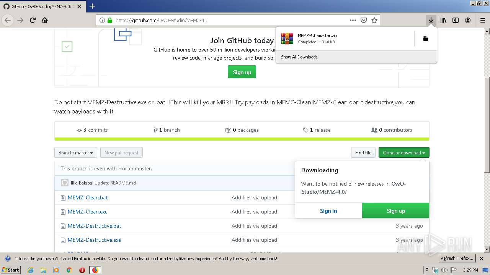
Task: Click the green padlock security icon
Action: coord(110,20)
